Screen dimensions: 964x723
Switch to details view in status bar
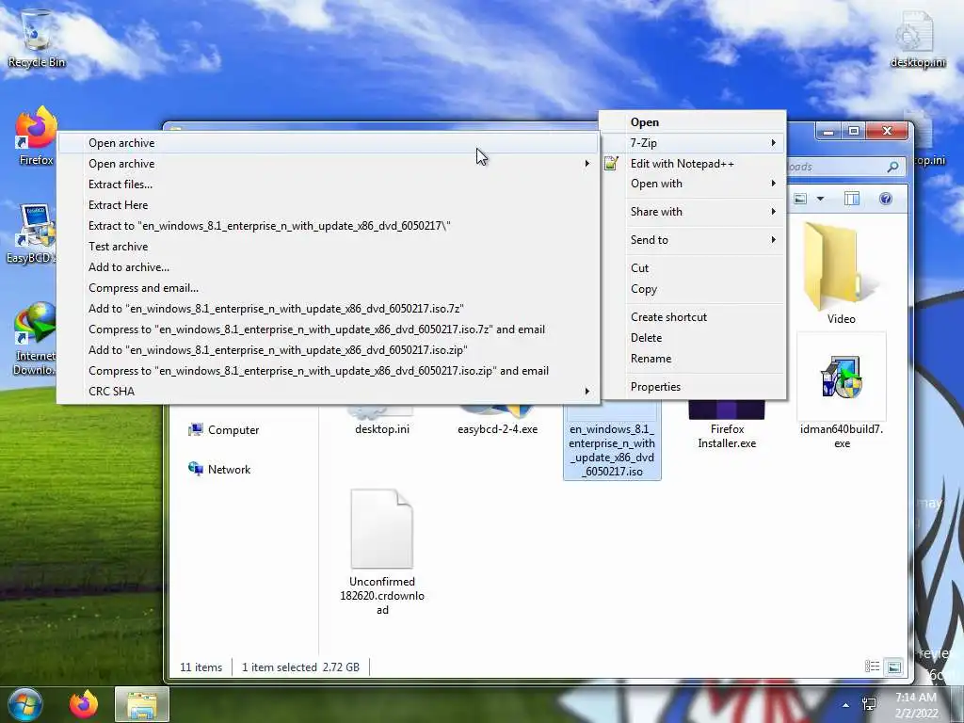[x=872, y=667]
